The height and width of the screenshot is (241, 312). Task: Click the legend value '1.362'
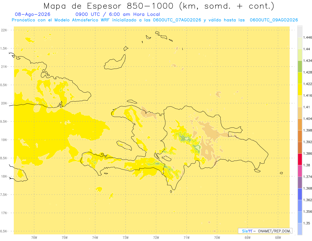(x=308, y=200)
